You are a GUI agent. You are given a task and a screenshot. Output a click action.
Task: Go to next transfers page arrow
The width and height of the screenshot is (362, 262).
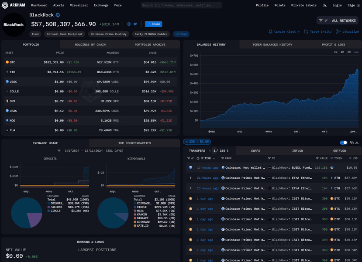[228, 151]
